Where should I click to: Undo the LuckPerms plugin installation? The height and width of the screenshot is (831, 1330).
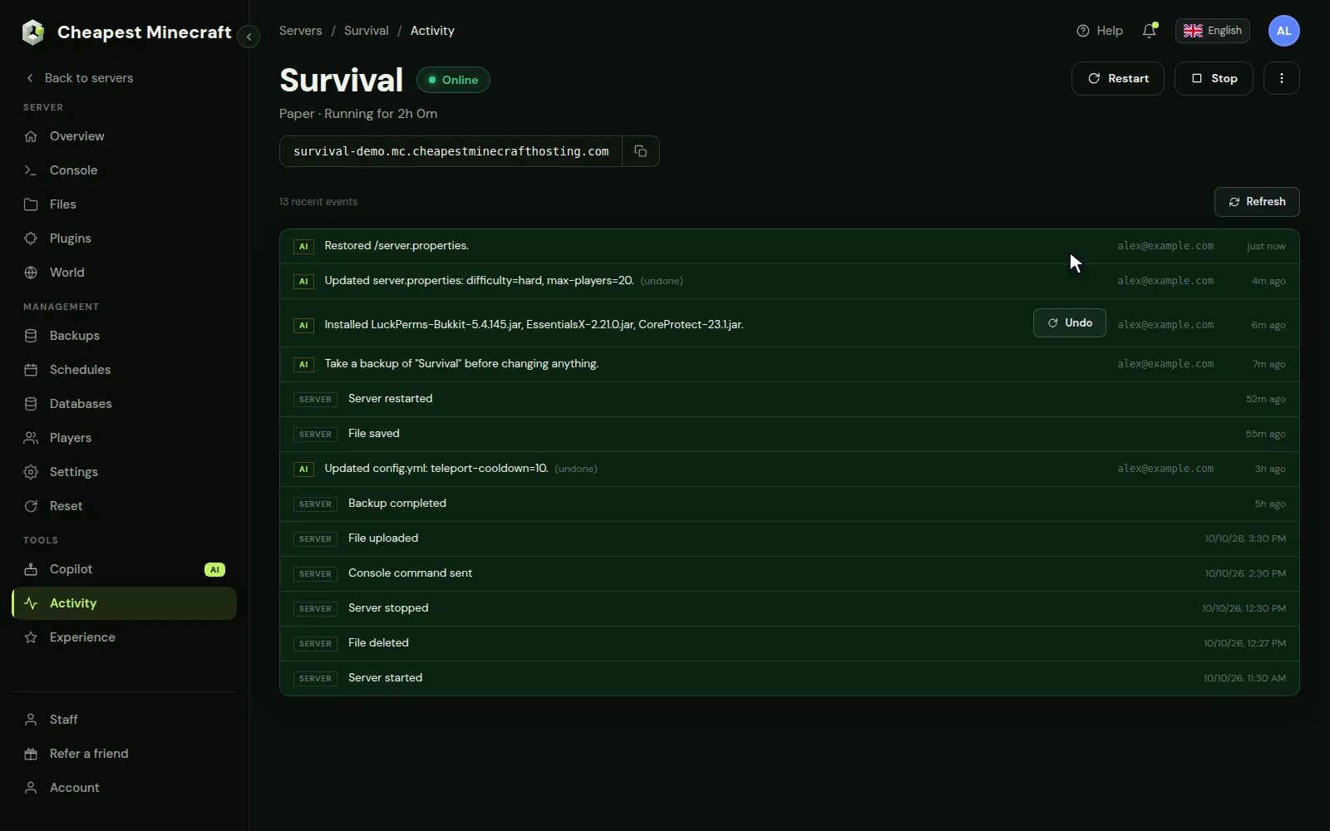pos(1070,323)
